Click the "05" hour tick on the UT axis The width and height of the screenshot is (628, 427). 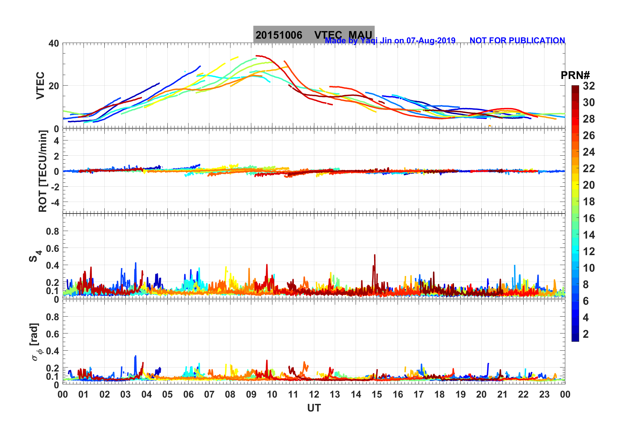pyautogui.click(x=167, y=394)
